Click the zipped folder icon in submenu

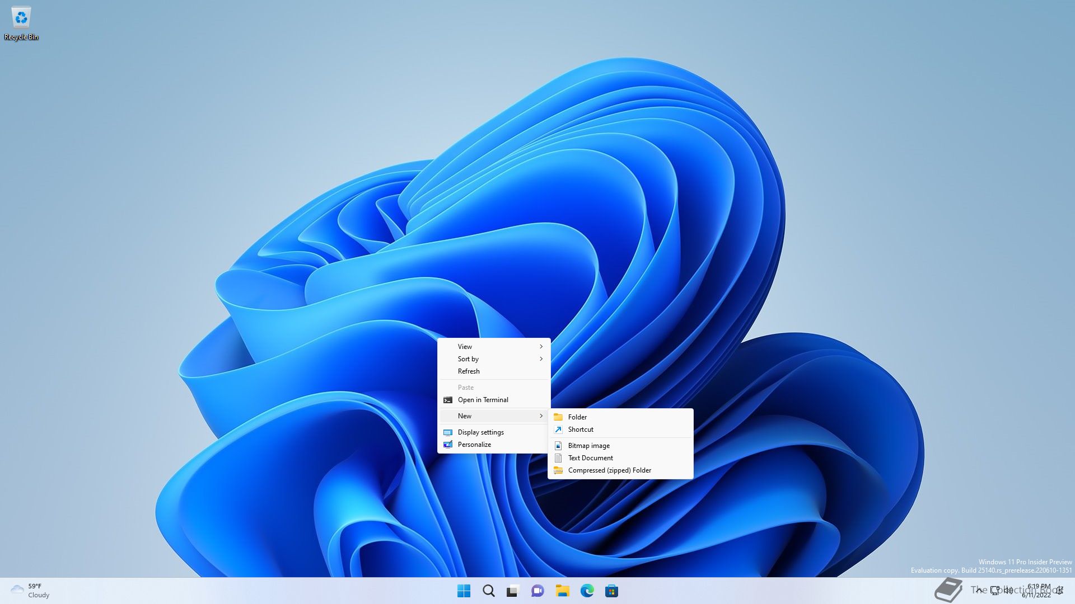[x=558, y=470]
